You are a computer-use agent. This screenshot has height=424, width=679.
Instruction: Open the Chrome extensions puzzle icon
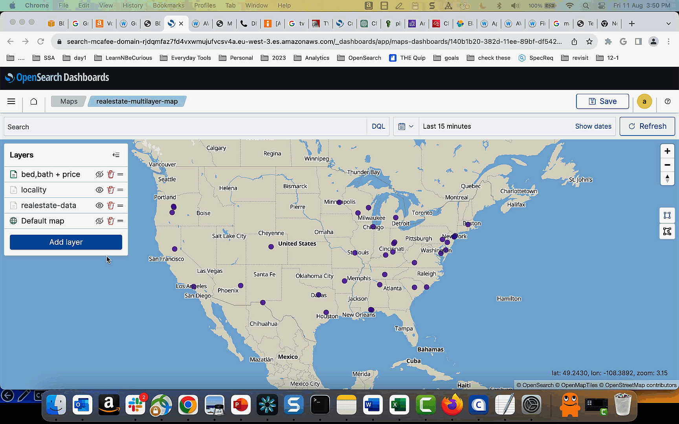[608, 42]
